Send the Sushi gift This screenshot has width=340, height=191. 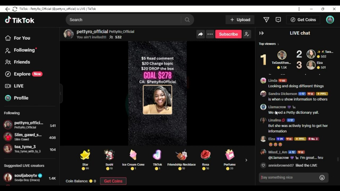109,159
